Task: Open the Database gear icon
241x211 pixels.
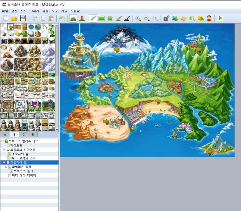Action: coord(166,18)
